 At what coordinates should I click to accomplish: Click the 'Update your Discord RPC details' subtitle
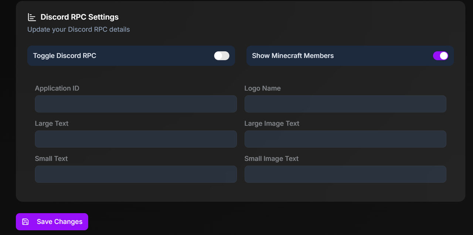click(79, 30)
